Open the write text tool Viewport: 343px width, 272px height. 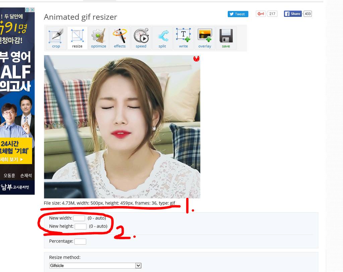coord(184,37)
